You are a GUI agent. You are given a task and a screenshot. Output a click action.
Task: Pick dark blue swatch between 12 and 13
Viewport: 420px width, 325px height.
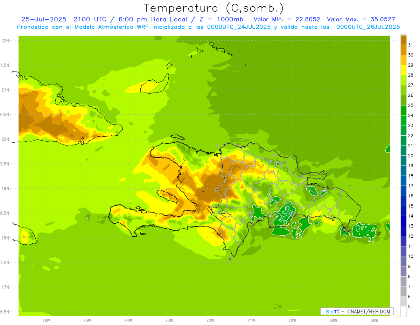click(404, 231)
